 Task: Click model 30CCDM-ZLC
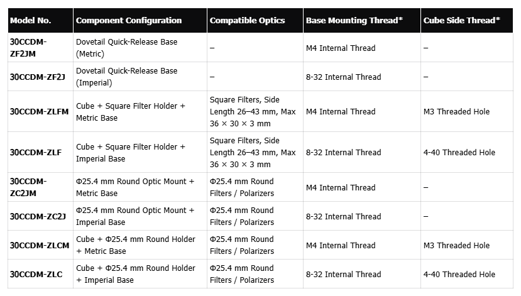pos(36,274)
